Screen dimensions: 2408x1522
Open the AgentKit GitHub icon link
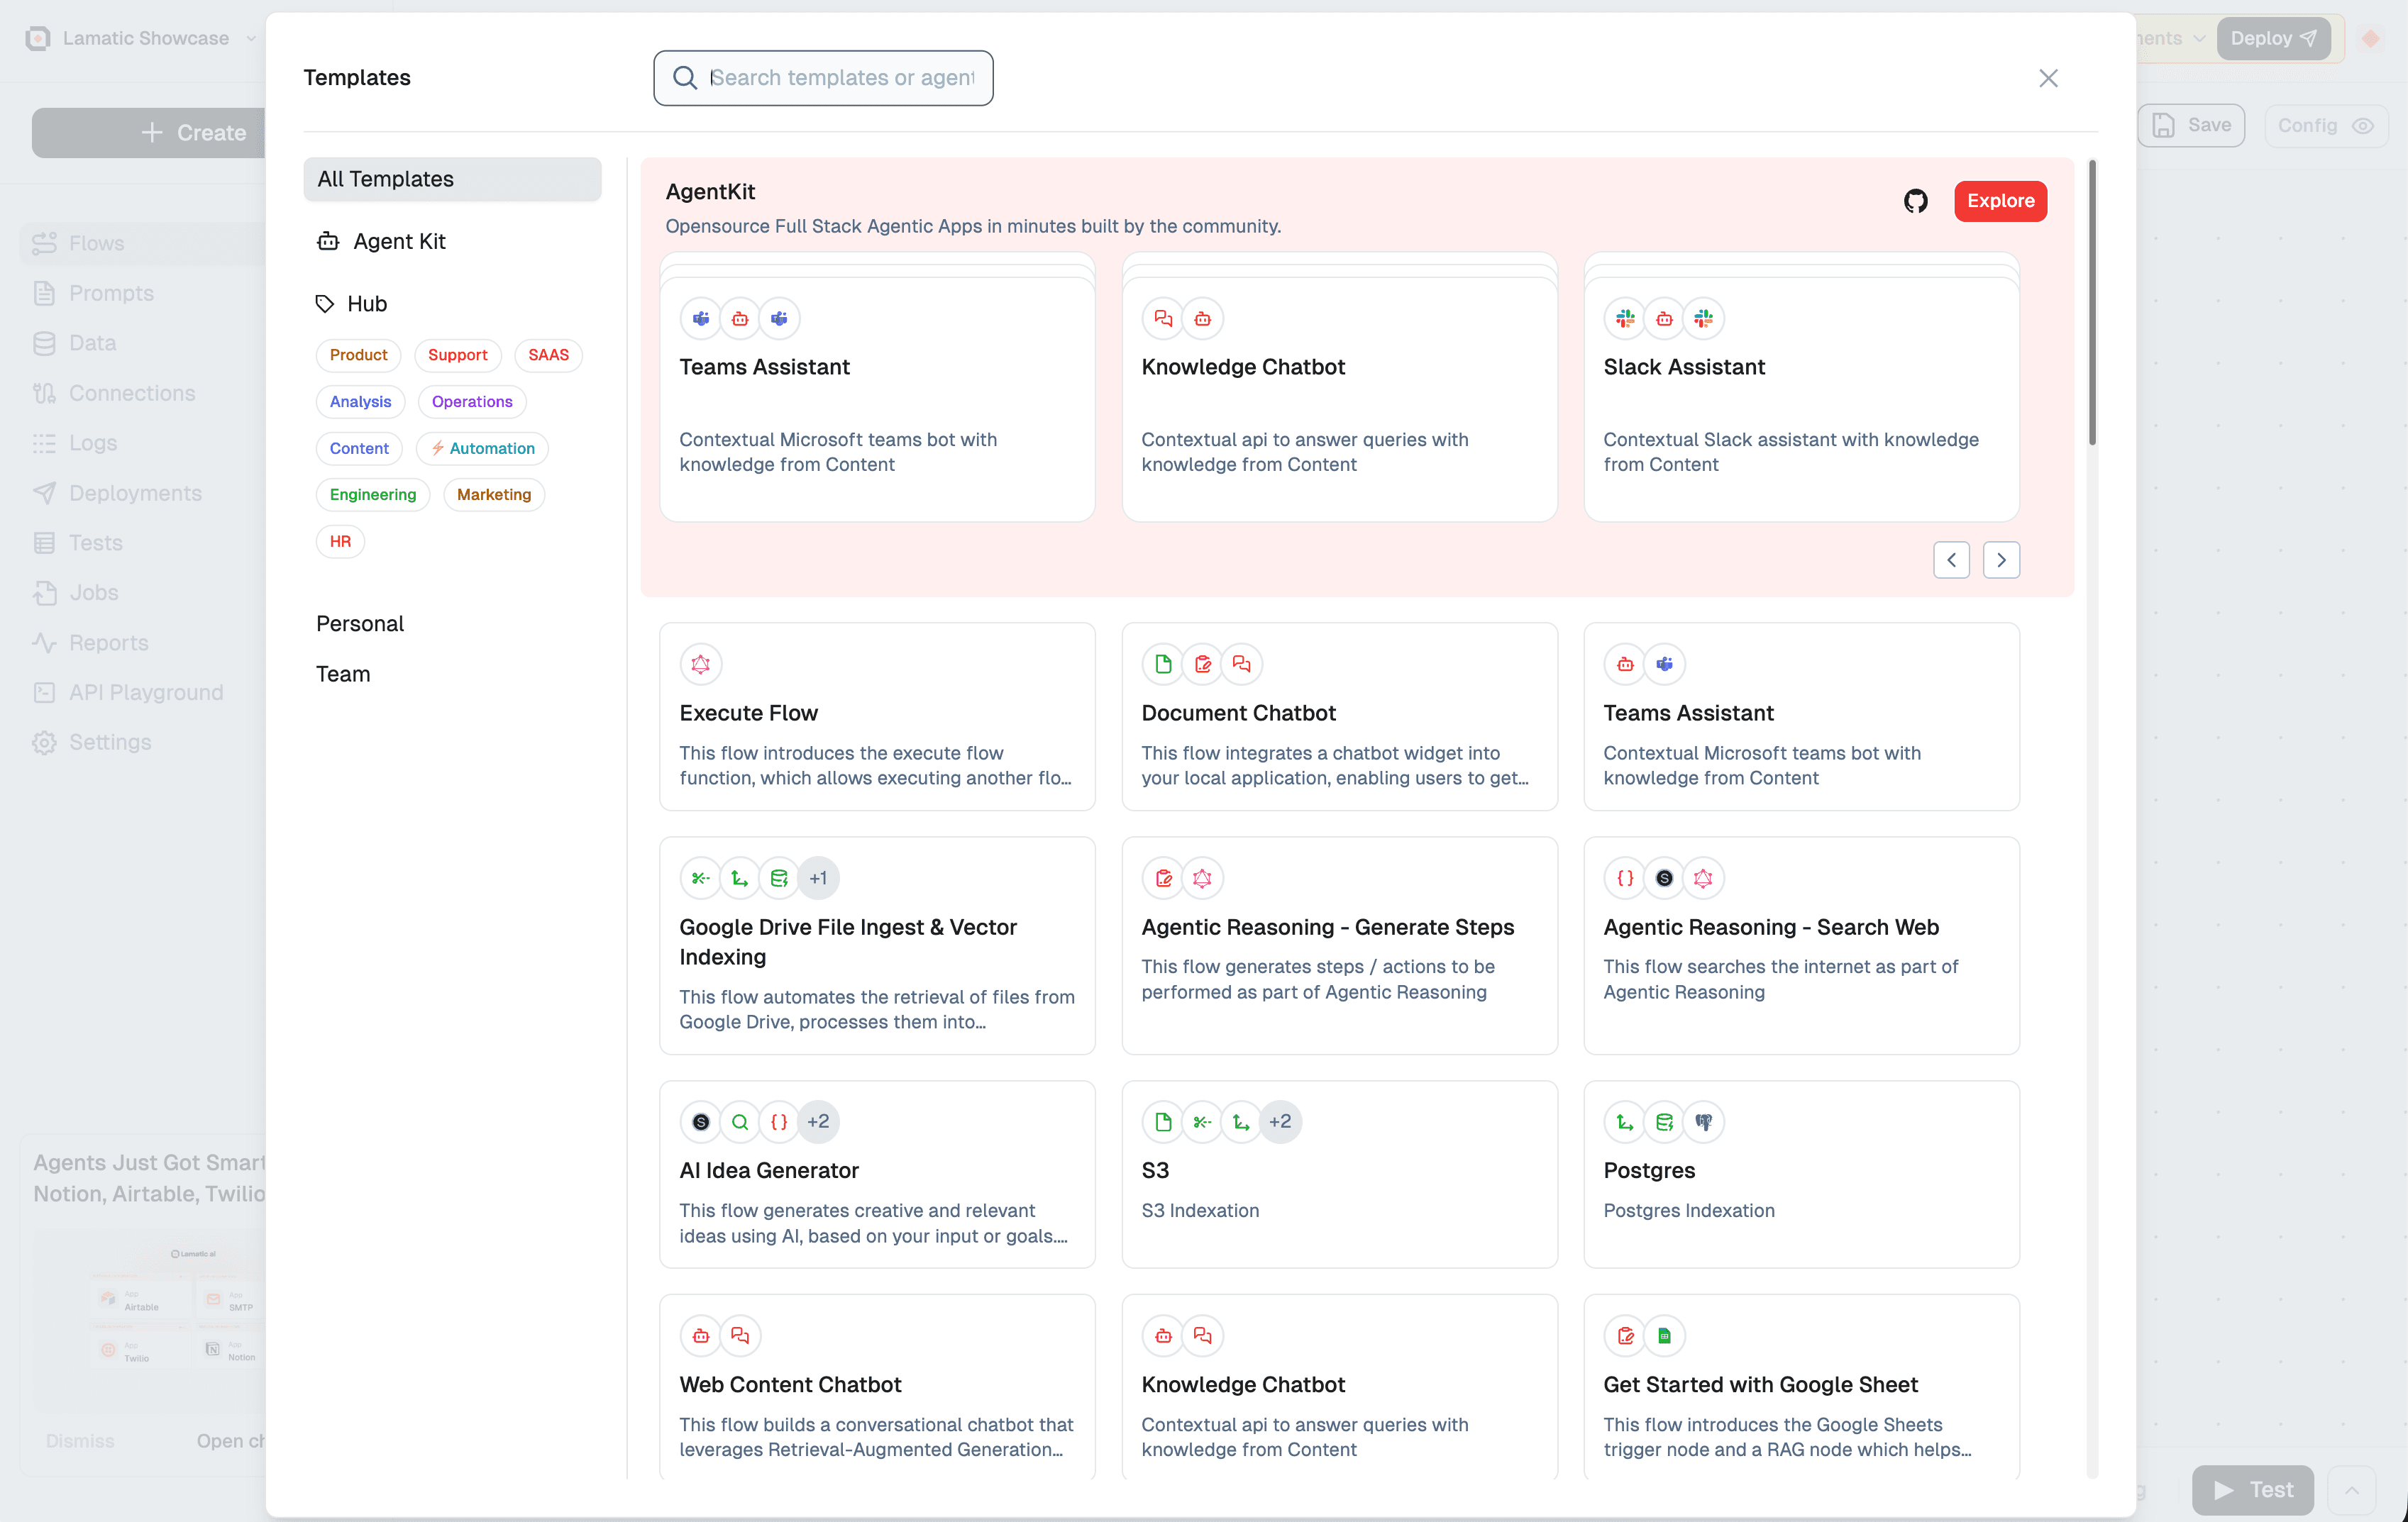(1915, 201)
